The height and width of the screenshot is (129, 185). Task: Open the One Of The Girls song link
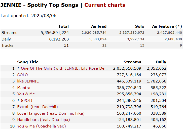pos(64,68)
